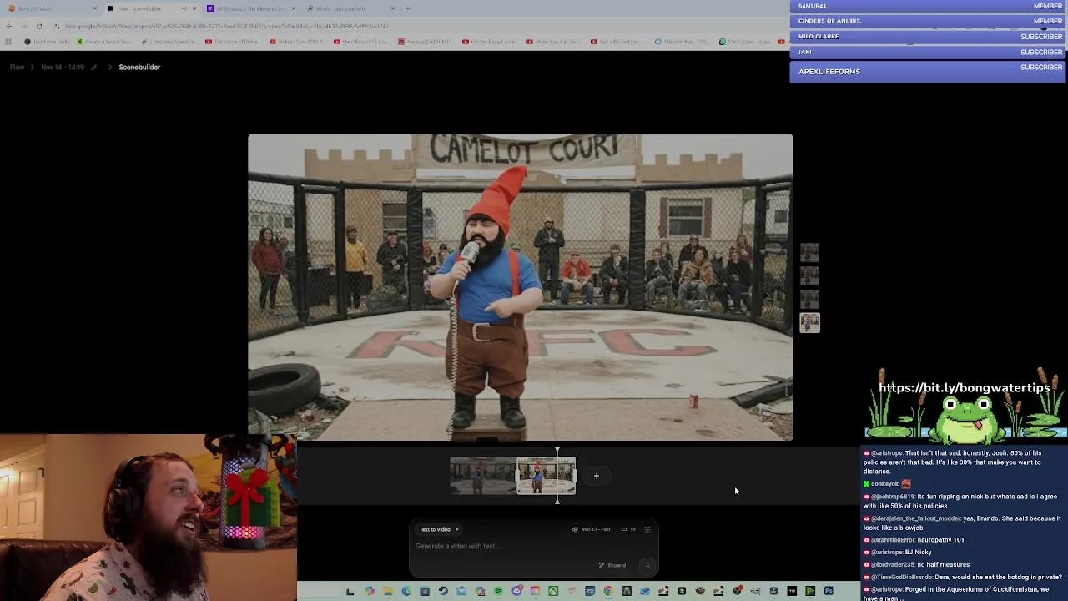Open Microsoft Edge from the taskbar
The width and height of the screenshot is (1068, 601).
406,591
